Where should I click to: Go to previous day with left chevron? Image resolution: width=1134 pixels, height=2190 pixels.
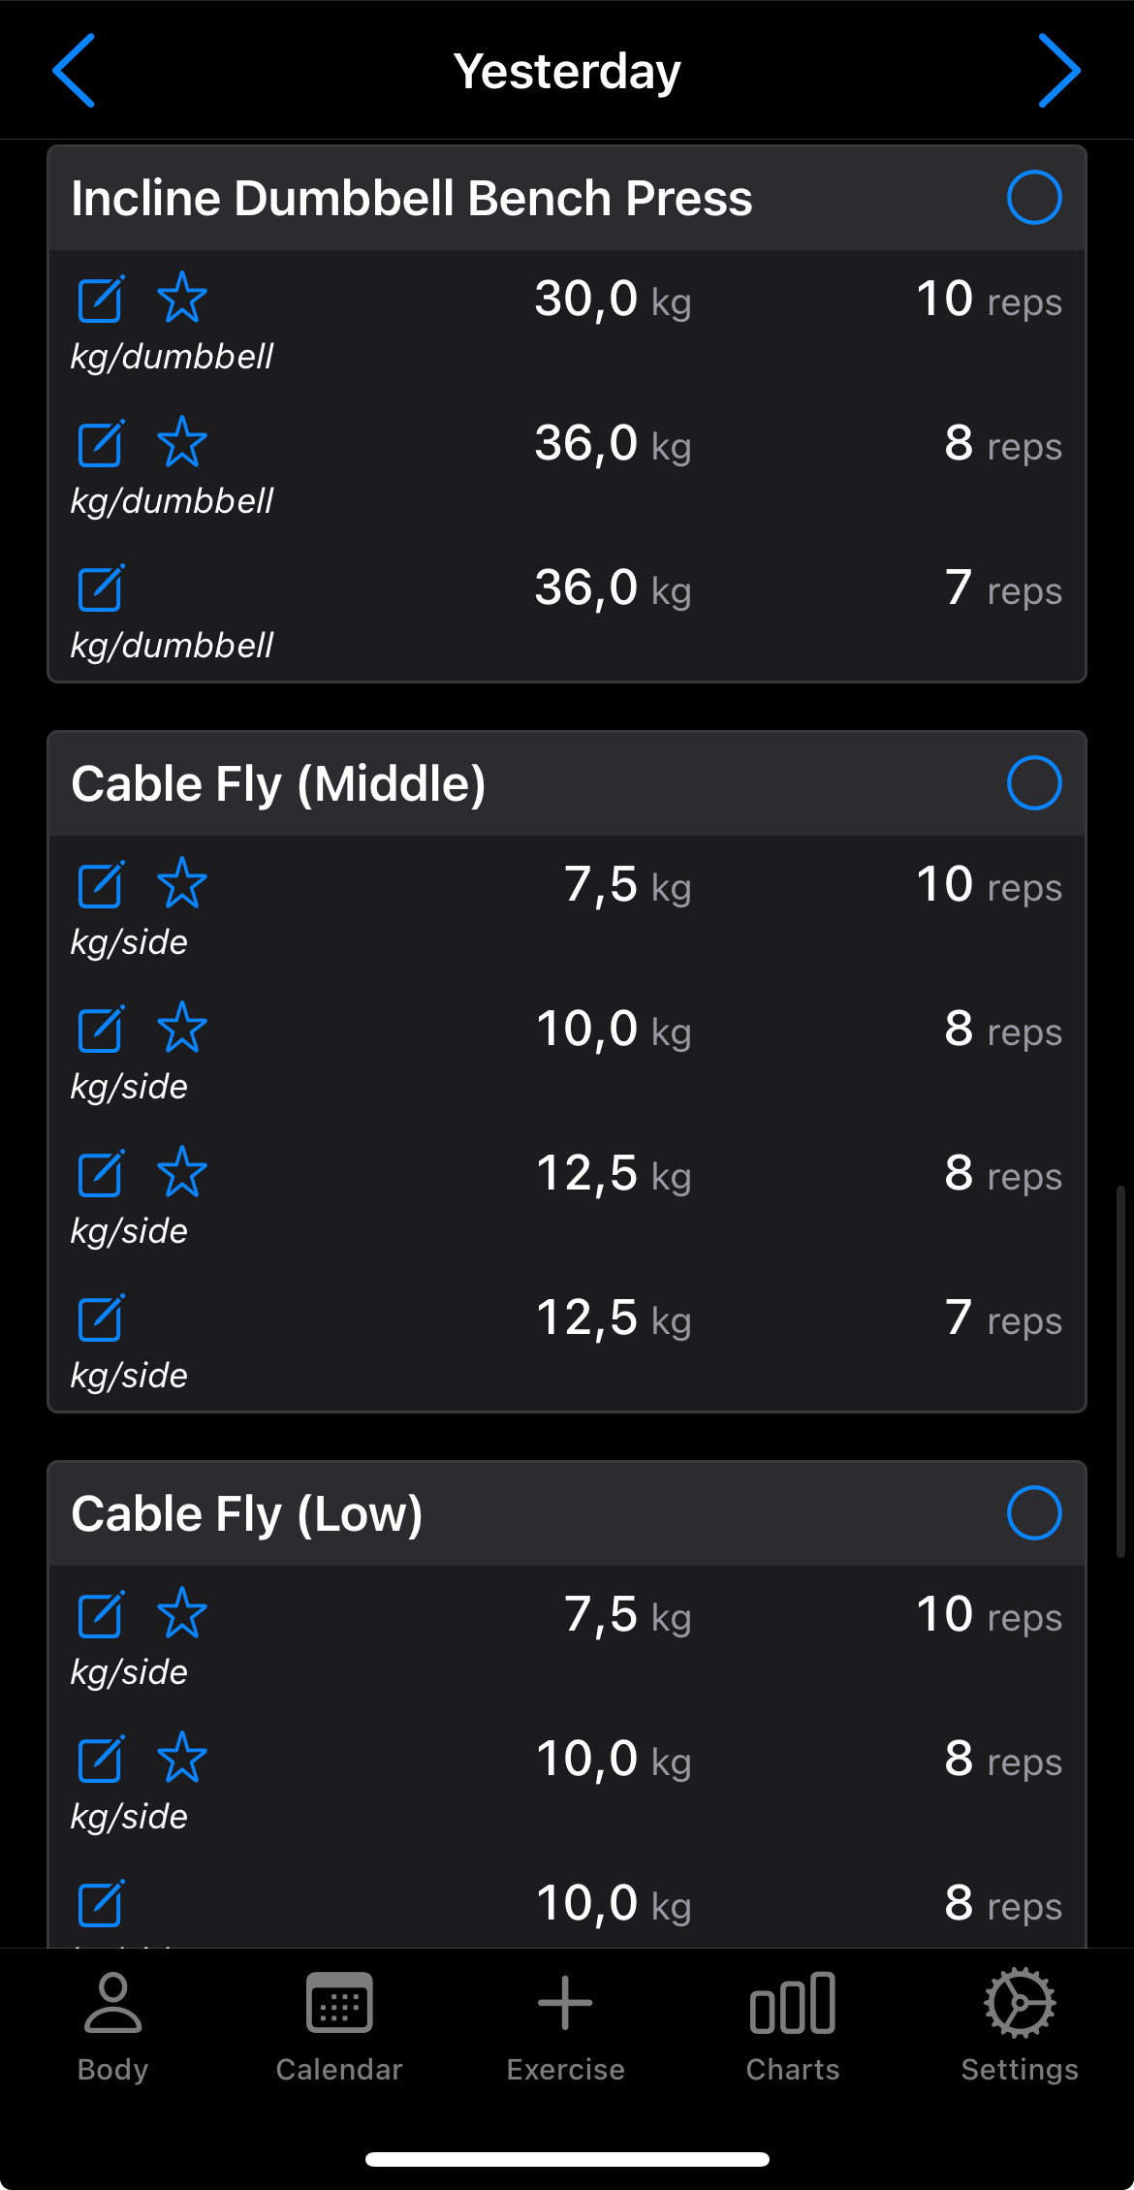[74, 71]
